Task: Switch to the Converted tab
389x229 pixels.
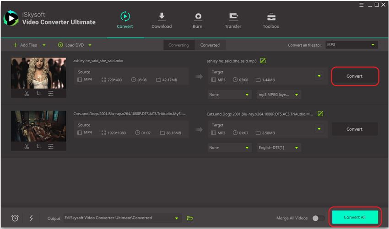Action: [x=210, y=45]
